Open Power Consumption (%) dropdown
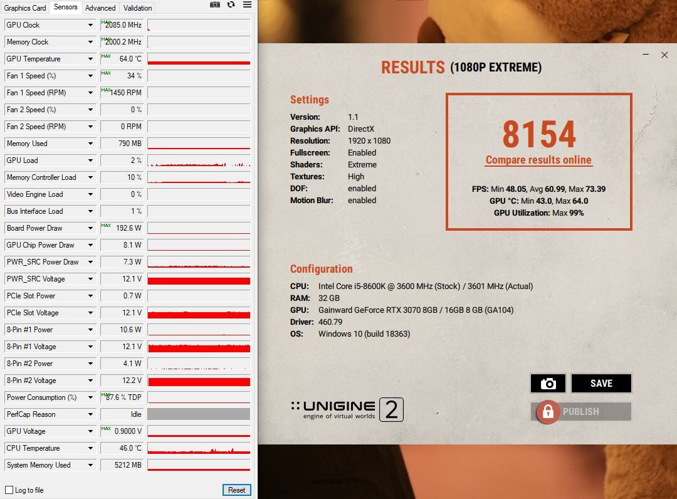This screenshot has height=499, width=677. click(x=90, y=397)
